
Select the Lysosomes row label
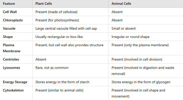click(x=11, y=68)
